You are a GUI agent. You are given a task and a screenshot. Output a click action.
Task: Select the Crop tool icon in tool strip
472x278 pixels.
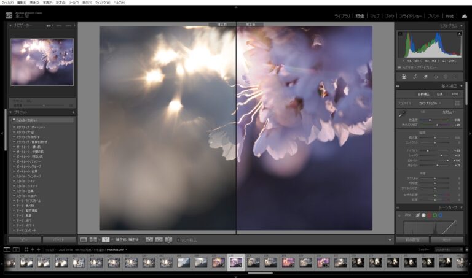pos(415,77)
